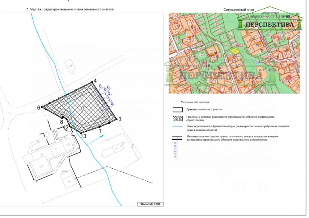Click the legend text 'Границы земельного участка'

coord(204,109)
